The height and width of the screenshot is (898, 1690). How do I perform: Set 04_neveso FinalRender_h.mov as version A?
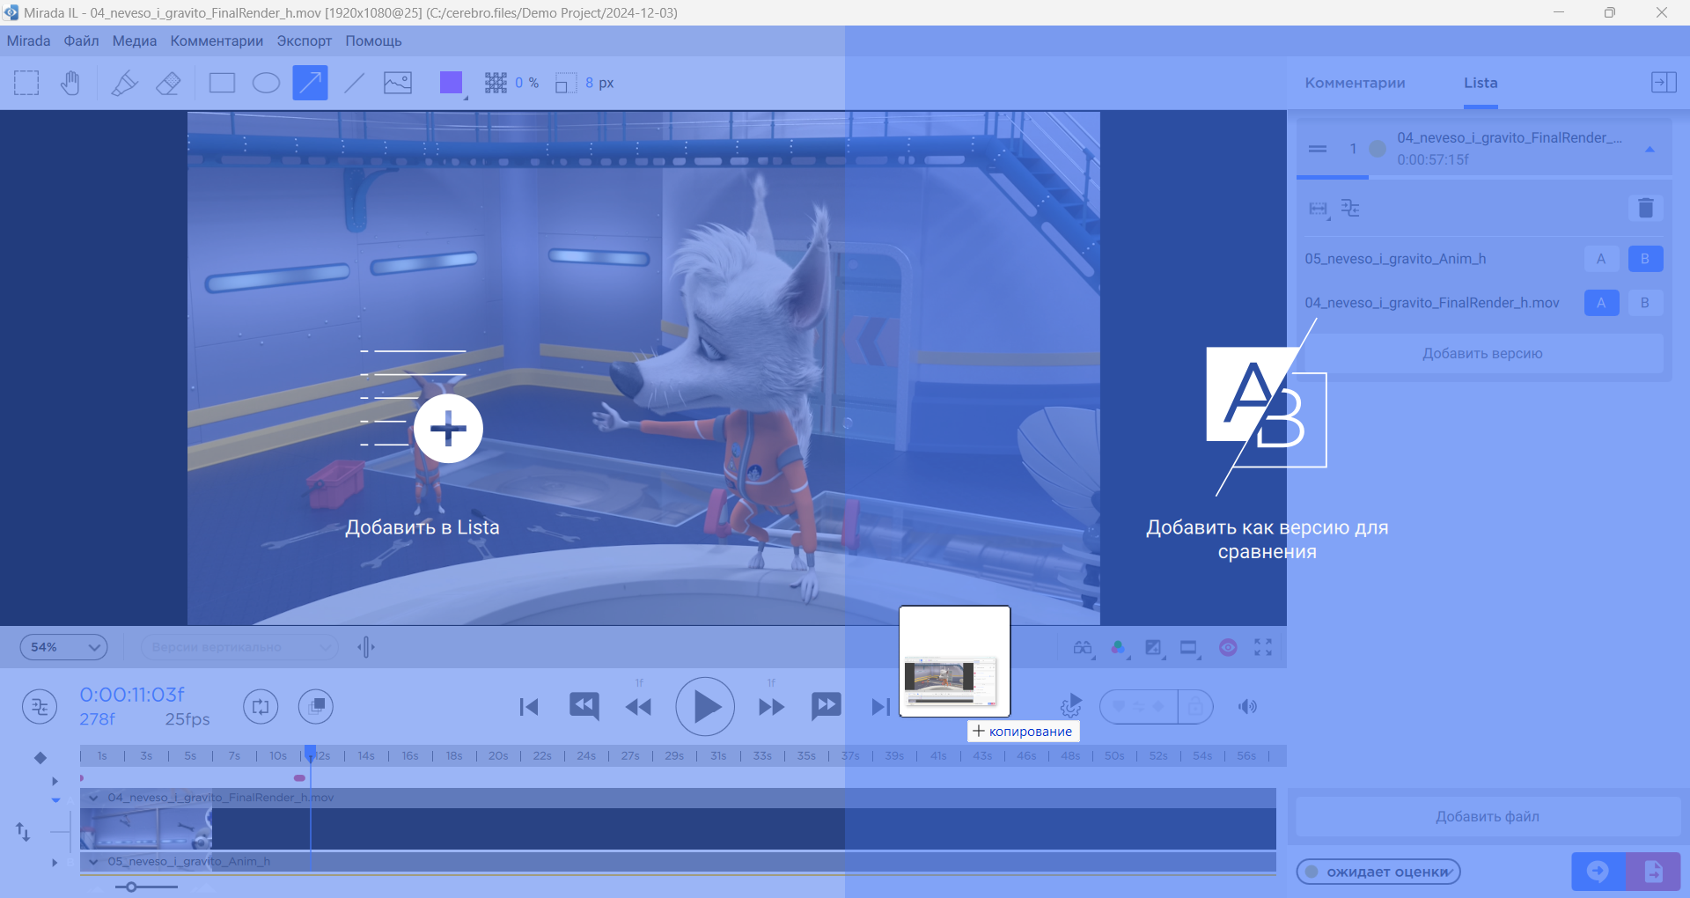[1601, 303]
